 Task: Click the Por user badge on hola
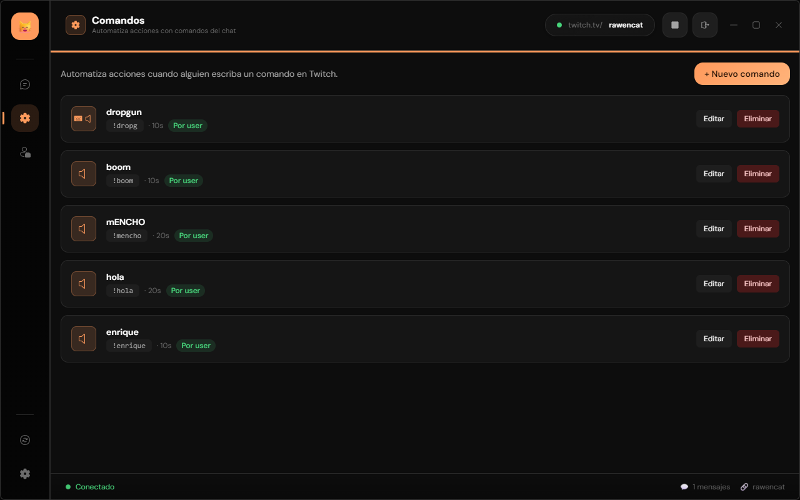point(186,291)
